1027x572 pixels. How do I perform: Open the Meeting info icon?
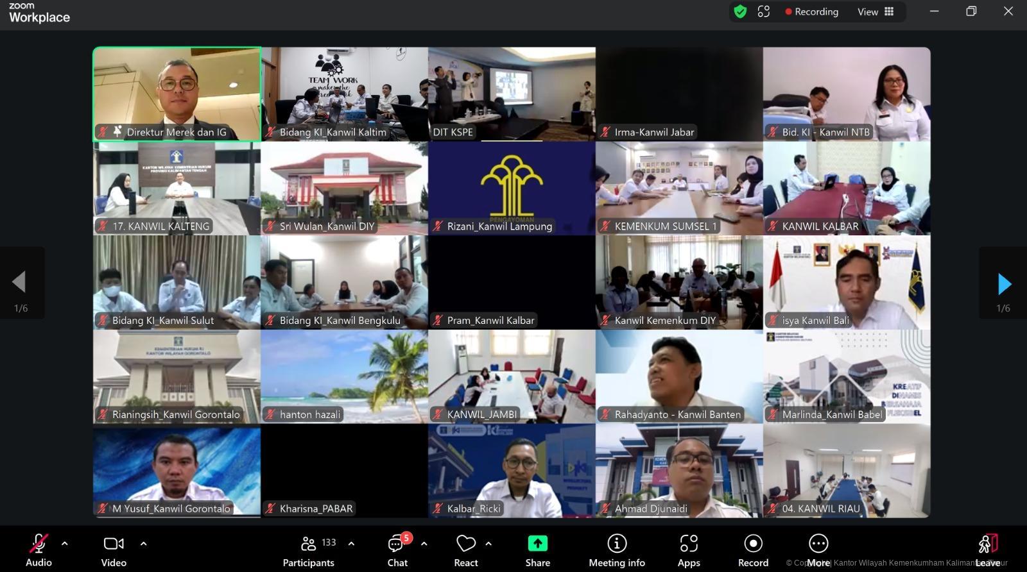(617, 550)
